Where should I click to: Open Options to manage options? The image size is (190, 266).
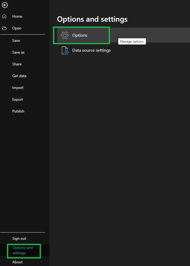pyautogui.click(x=123, y=35)
